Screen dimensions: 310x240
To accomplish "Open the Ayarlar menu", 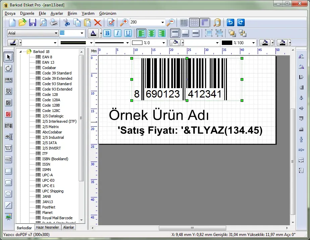I will click(x=57, y=13).
